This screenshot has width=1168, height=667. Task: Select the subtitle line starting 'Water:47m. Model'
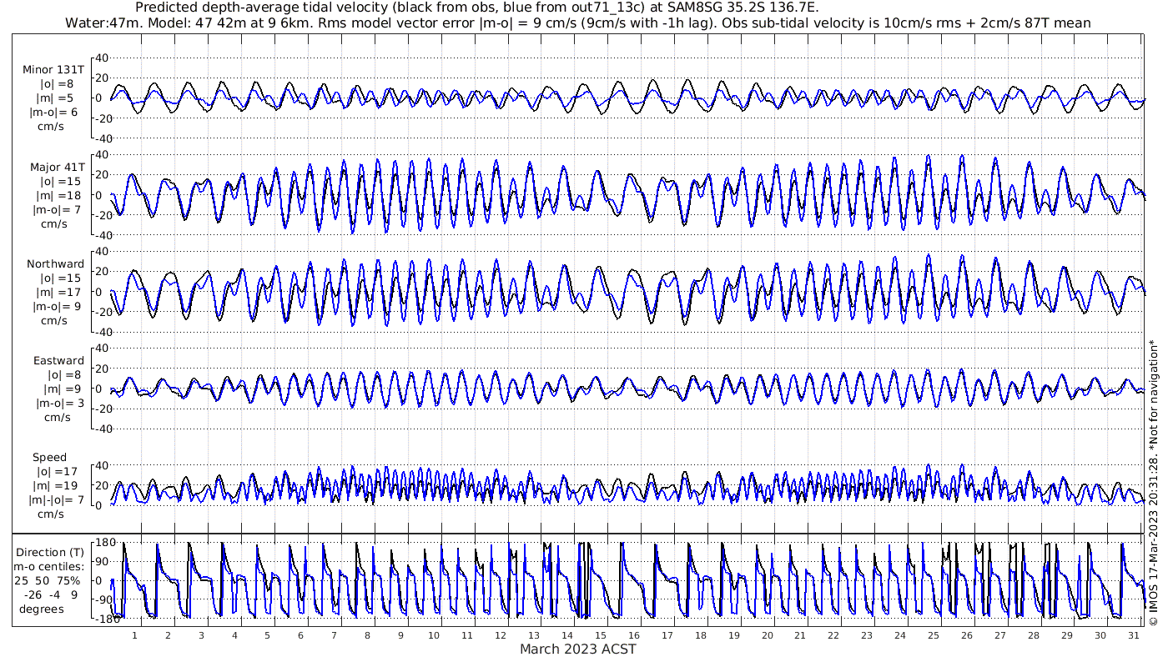(x=577, y=23)
